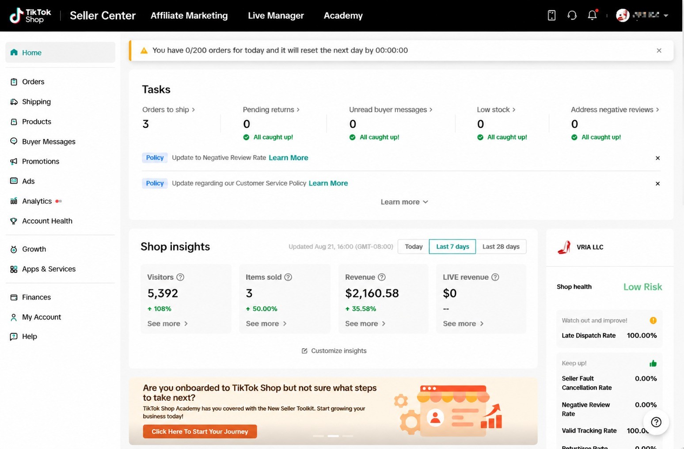Dismiss the Negative Review Rate policy notice
The image size is (684, 449).
(x=657, y=158)
